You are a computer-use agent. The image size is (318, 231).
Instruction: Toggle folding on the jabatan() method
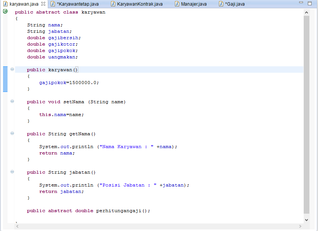(12, 172)
